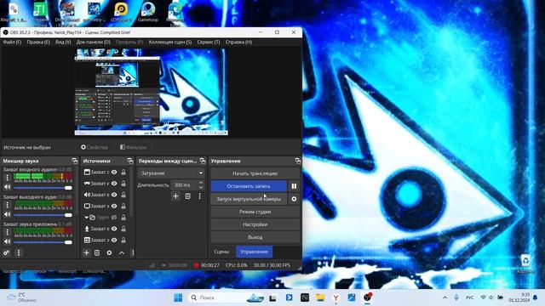Hide the window capture source eye
The width and height of the screenshot is (545, 306).
114,172
